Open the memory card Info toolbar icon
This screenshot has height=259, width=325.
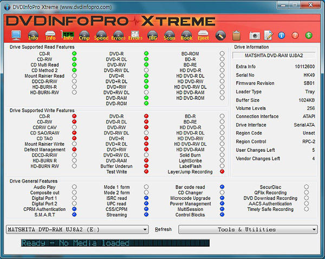tap(68, 35)
